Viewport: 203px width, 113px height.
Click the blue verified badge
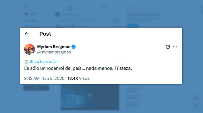(x=73, y=47)
